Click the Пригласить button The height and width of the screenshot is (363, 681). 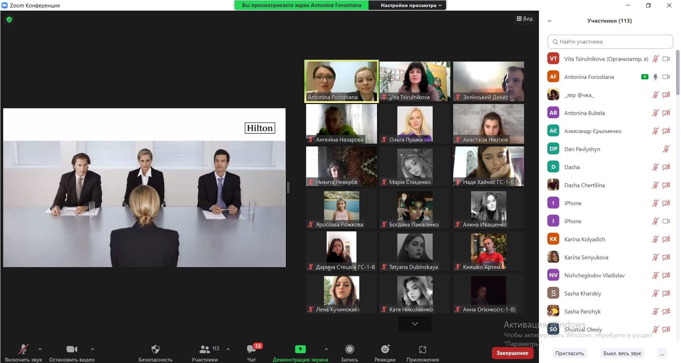pyautogui.click(x=569, y=353)
